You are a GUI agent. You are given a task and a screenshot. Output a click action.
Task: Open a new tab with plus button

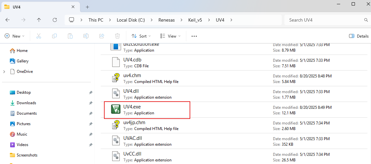coord(87,7)
